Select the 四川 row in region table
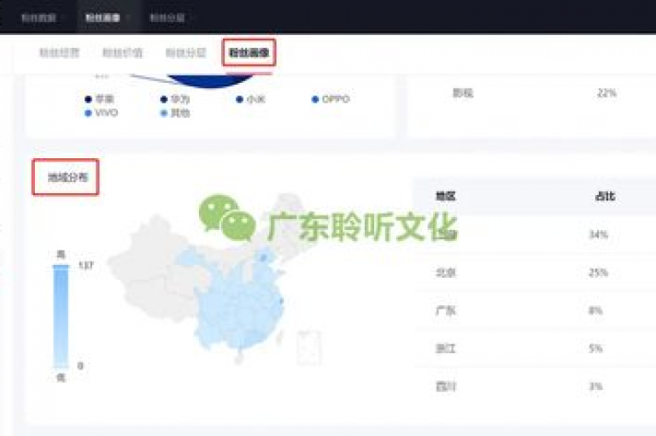 point(535,386)
